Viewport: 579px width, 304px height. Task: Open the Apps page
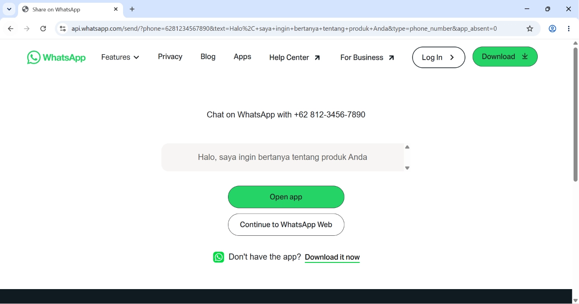click(242, 56)
